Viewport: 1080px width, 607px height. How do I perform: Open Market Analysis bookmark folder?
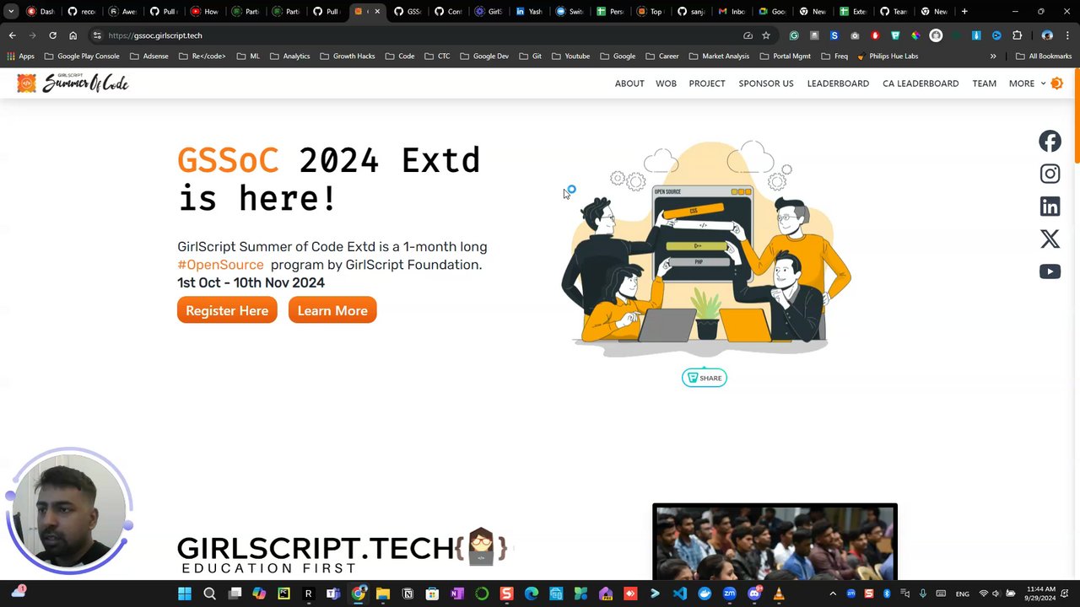click(719, 56)
